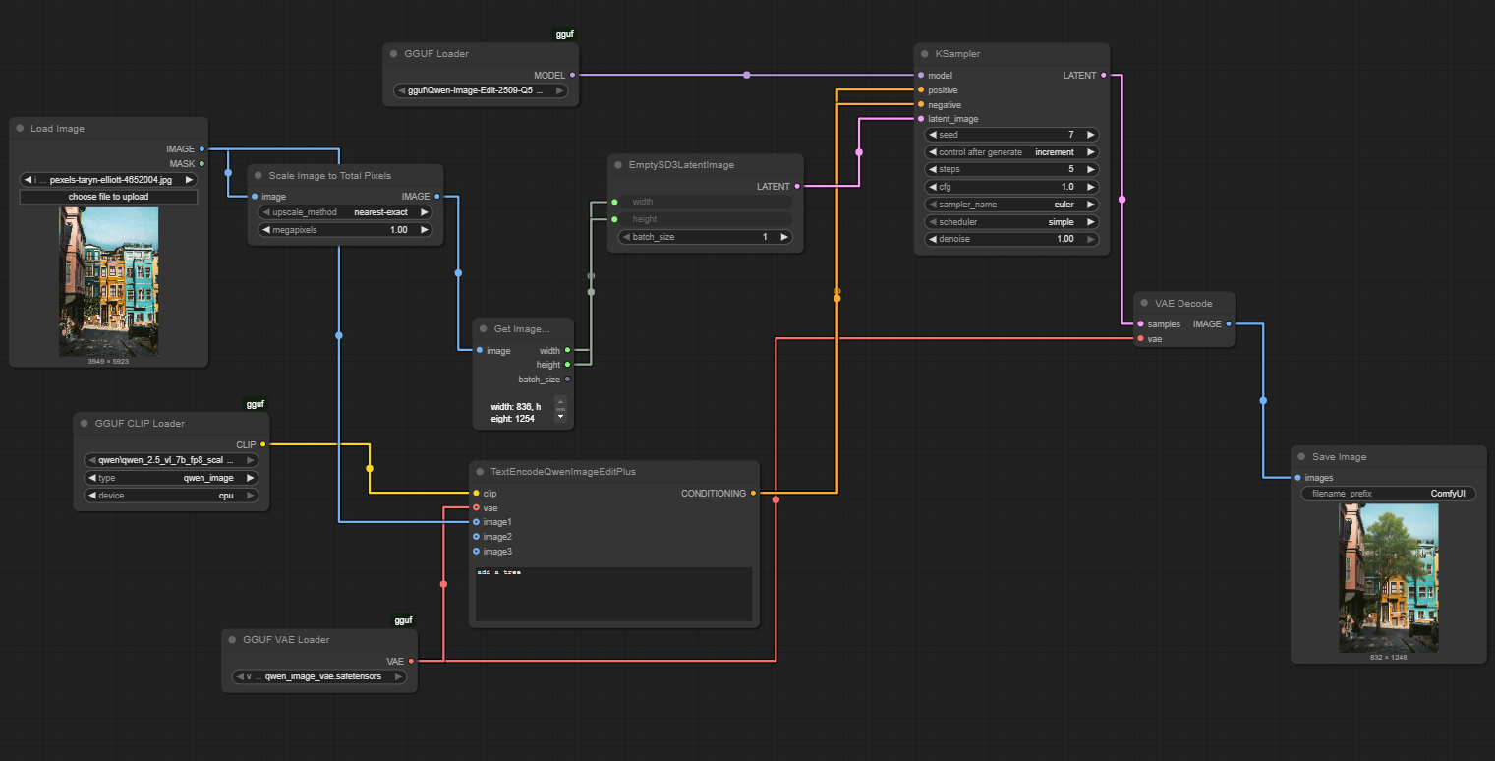The image size is (1495, 761).
Task: Collapse the KSampler node using its title dot
Action: [925, 54]
